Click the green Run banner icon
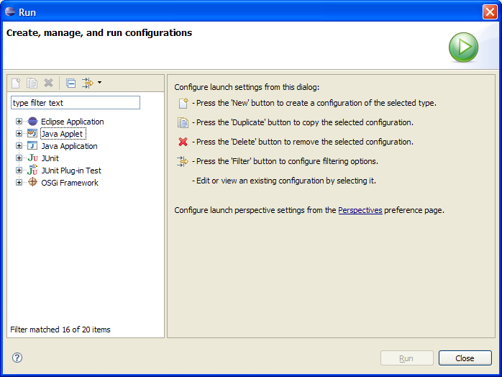 (x=463, y=47)
